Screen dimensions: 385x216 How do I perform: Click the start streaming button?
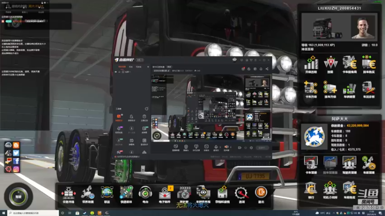262,148
